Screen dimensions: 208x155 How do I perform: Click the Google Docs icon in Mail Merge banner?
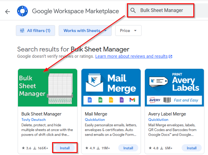tap(90, 100)
